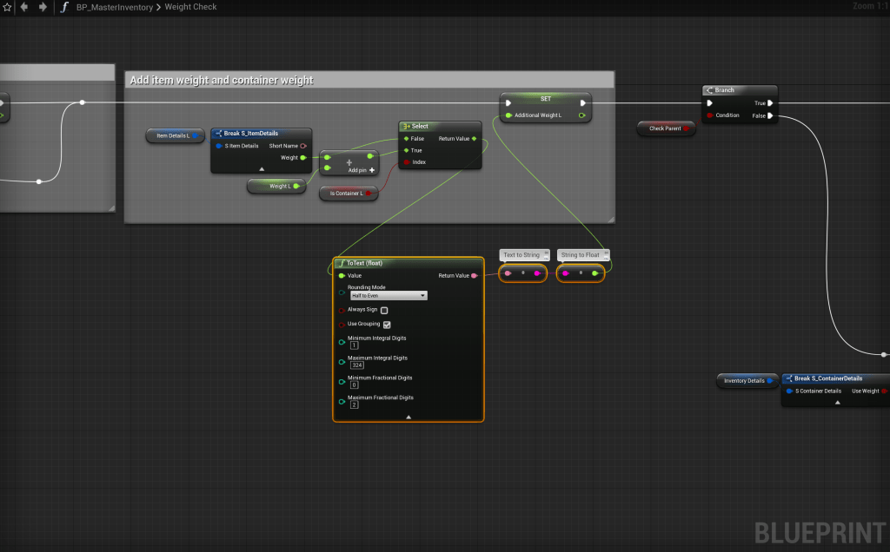Enable the Always Sign checkbox
The image size is (890, 552).
click(384, 310)
